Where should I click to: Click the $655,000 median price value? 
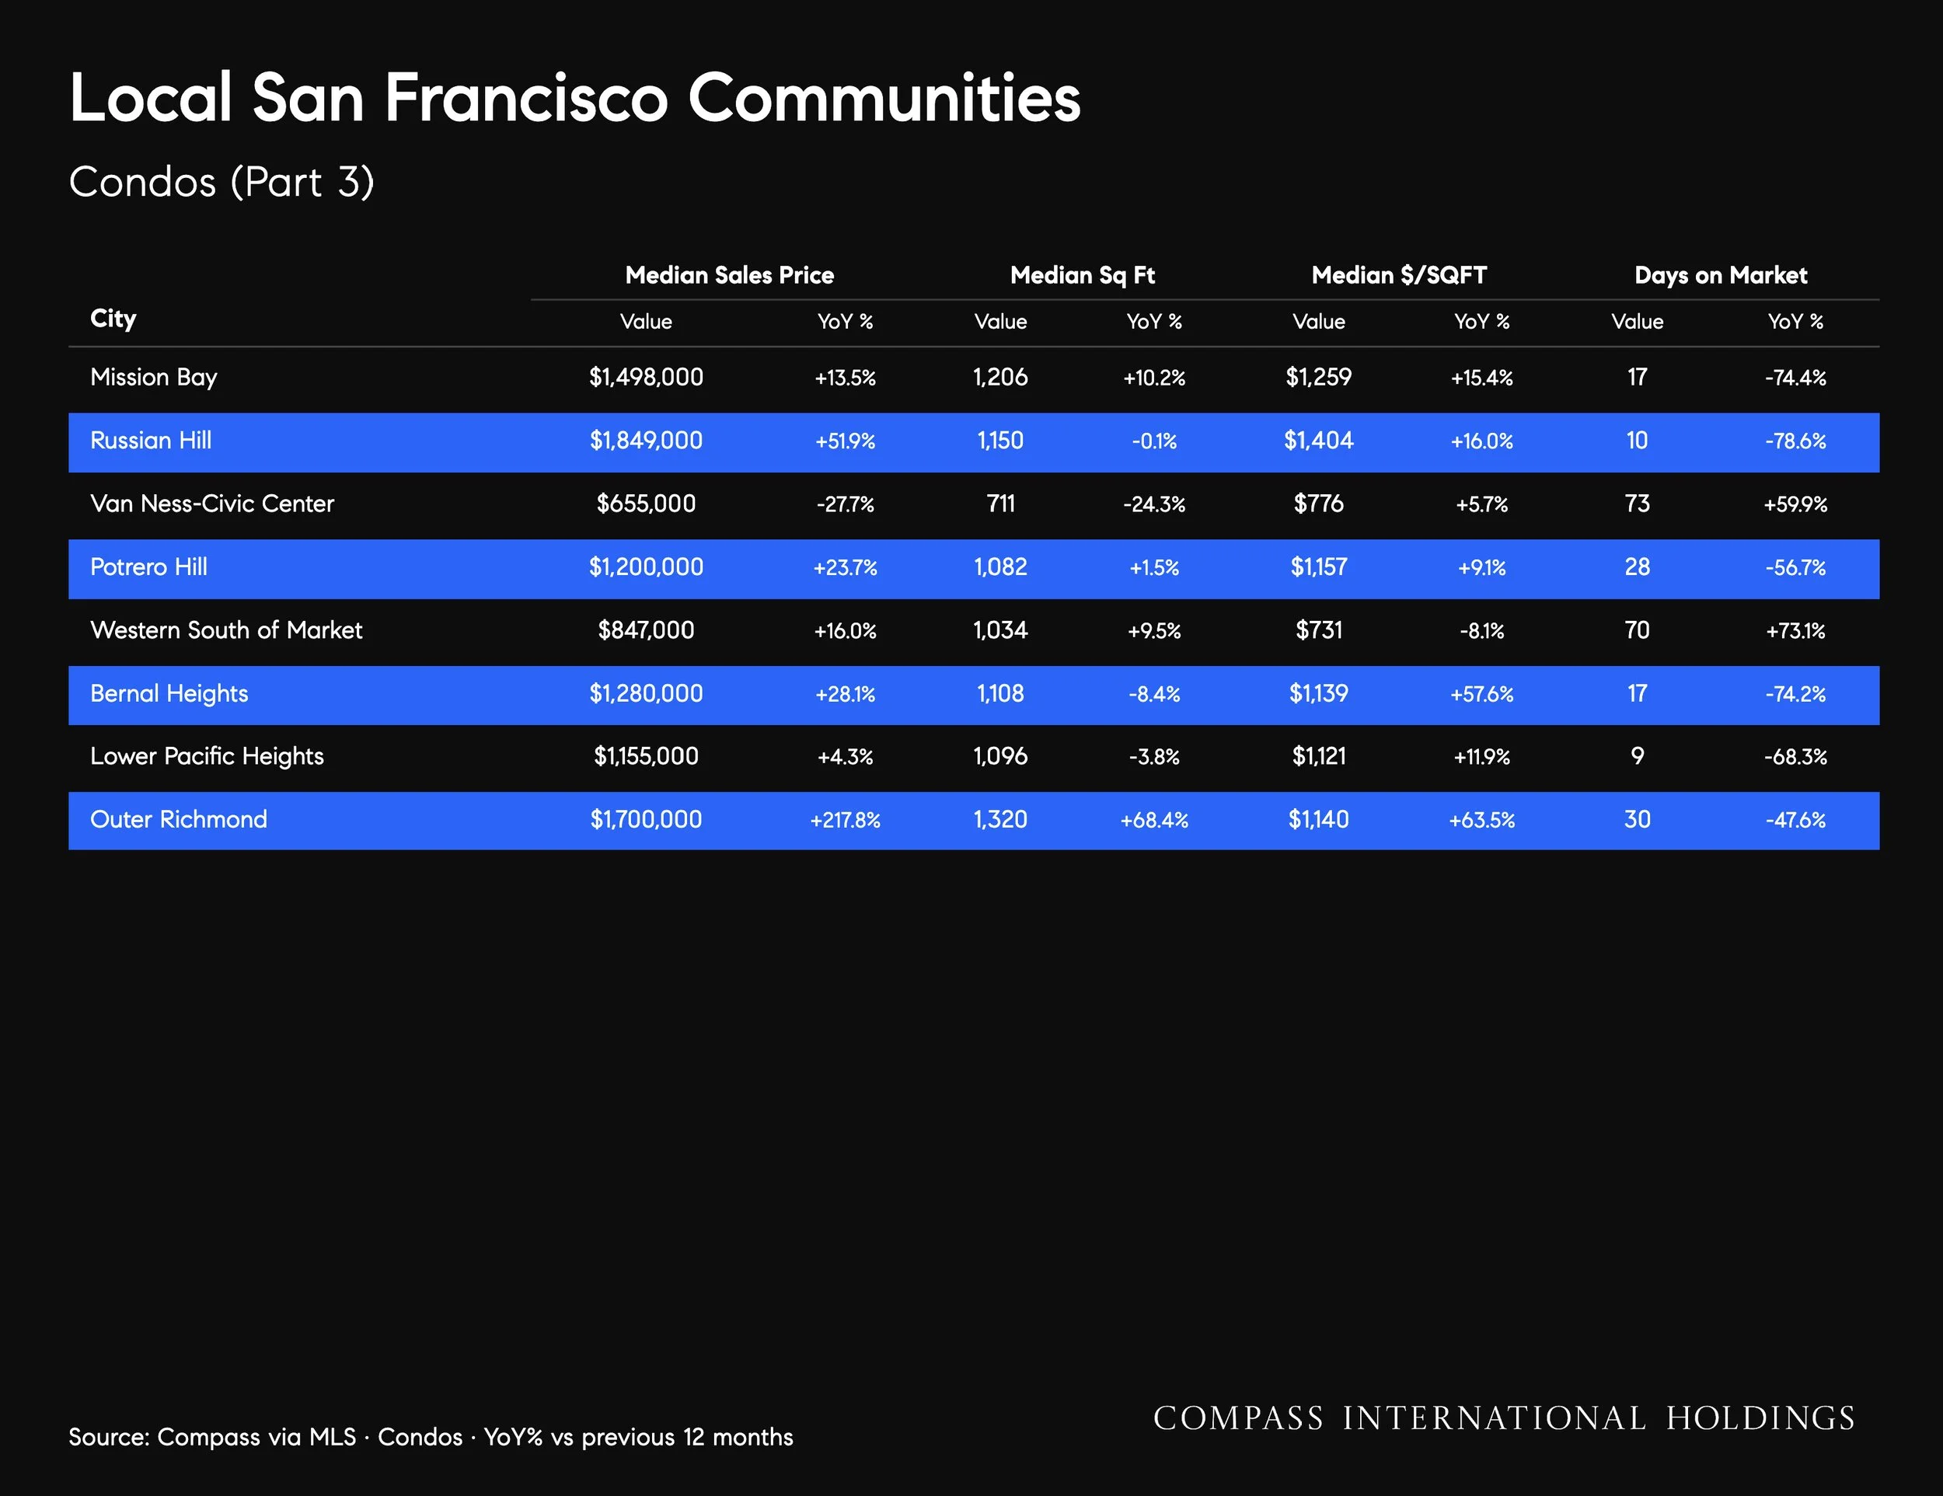tap(646, 504)
